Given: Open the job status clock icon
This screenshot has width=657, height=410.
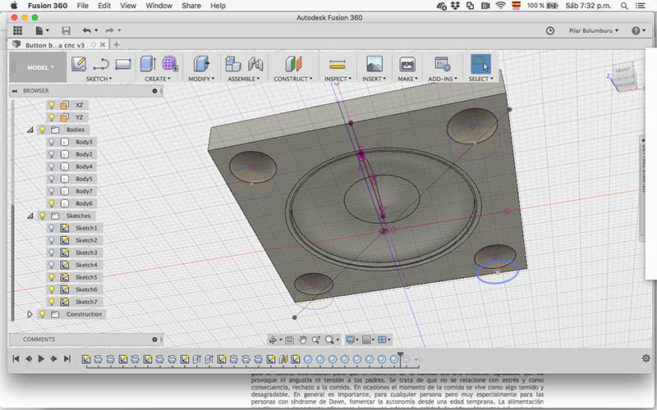Looking at the screenshot, I should [x=550, y=30].
